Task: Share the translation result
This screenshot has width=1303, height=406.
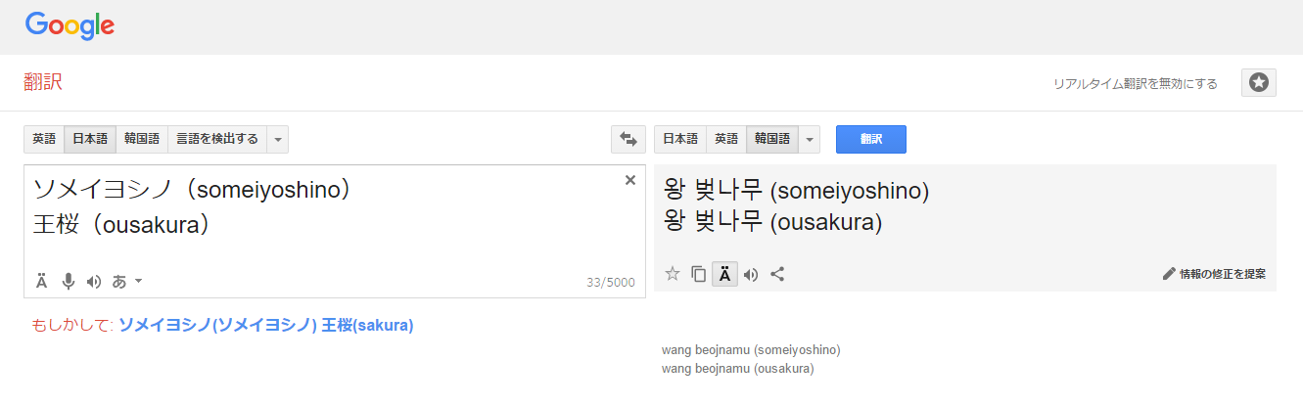Action: (777, 274)
